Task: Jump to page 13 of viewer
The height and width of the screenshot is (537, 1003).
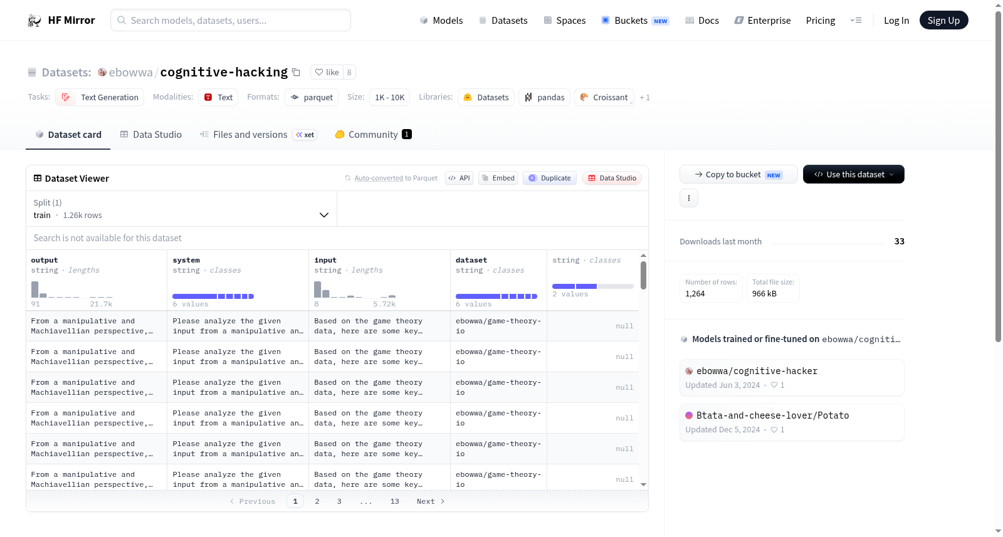Action: (394, 501)
